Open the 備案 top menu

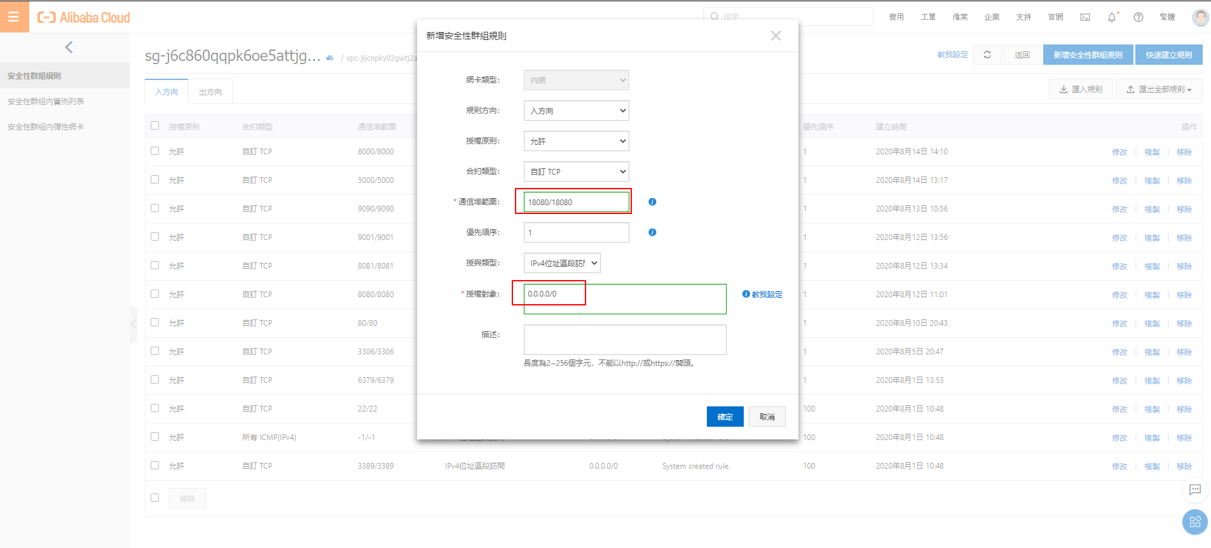tap(960, 17)
